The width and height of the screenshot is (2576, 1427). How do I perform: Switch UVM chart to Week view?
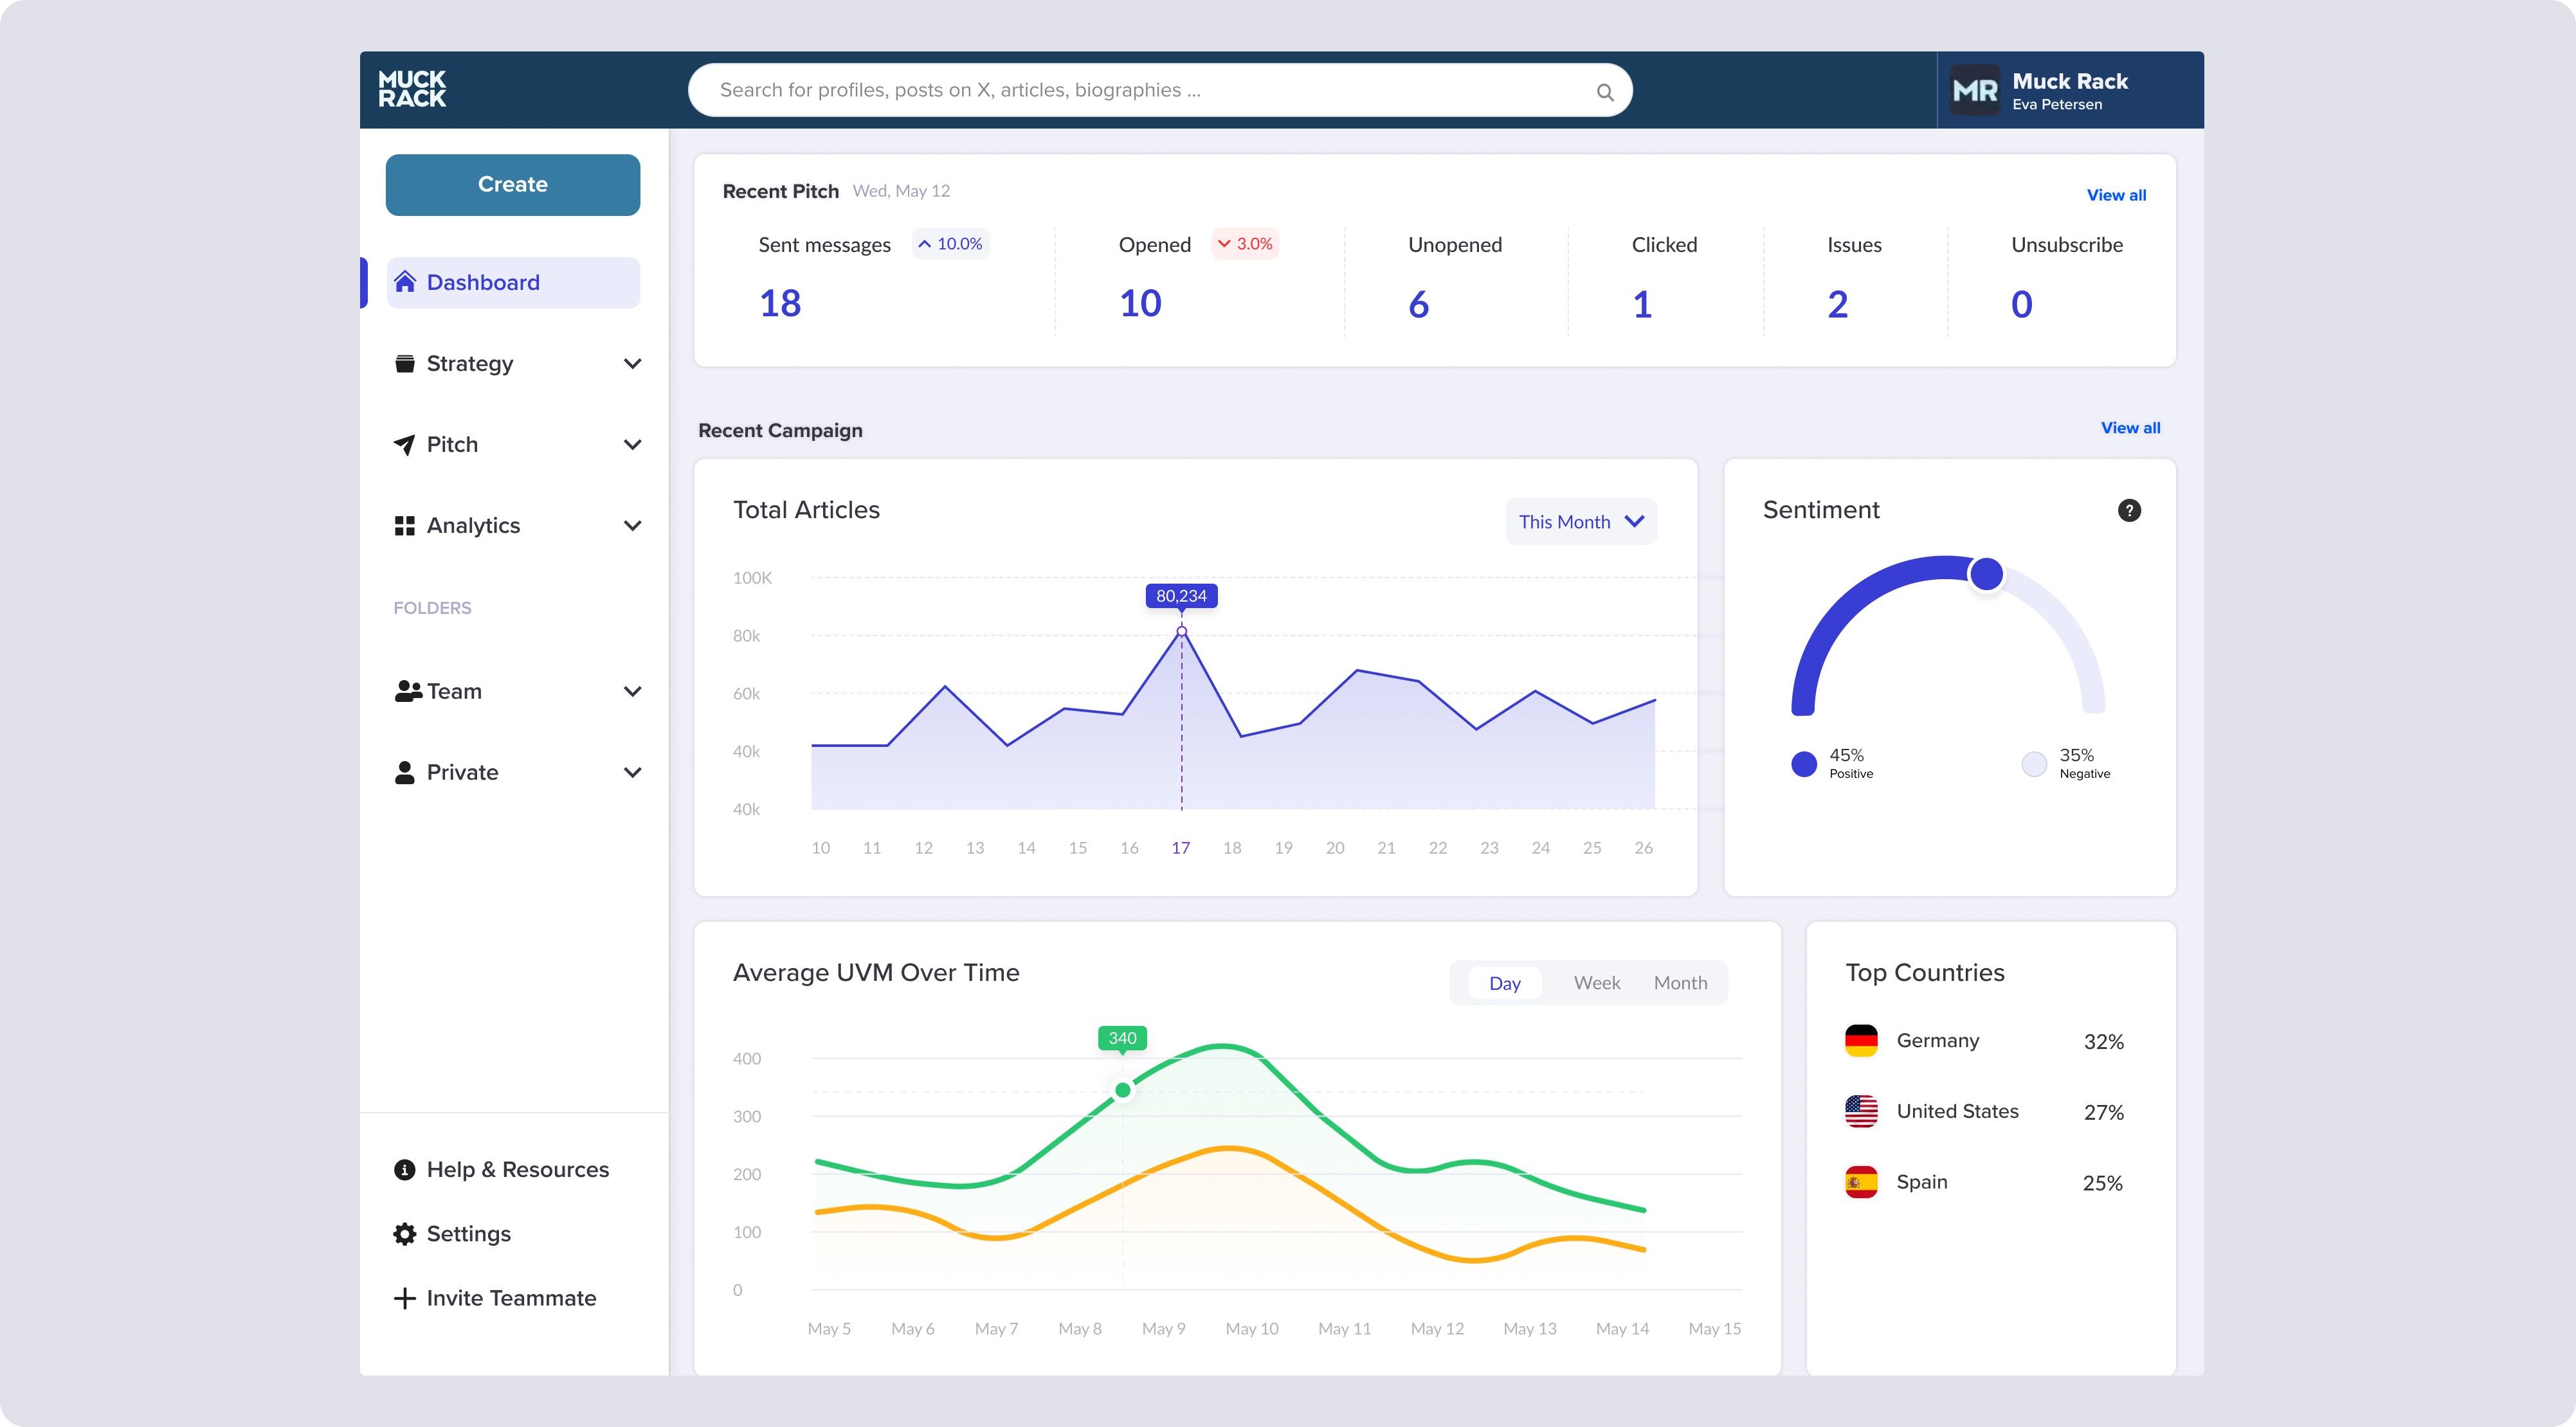click(1596, 983)
